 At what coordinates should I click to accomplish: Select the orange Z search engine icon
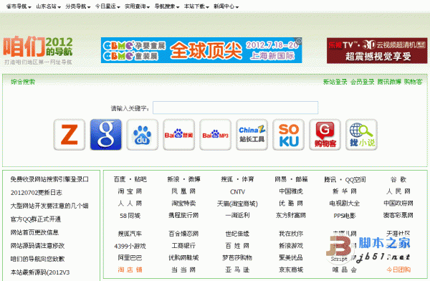click(70, 135)
